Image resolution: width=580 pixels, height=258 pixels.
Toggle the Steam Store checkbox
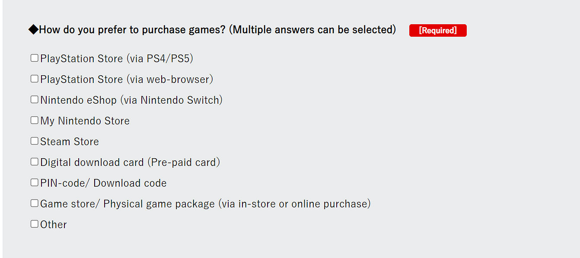(35, 141)
